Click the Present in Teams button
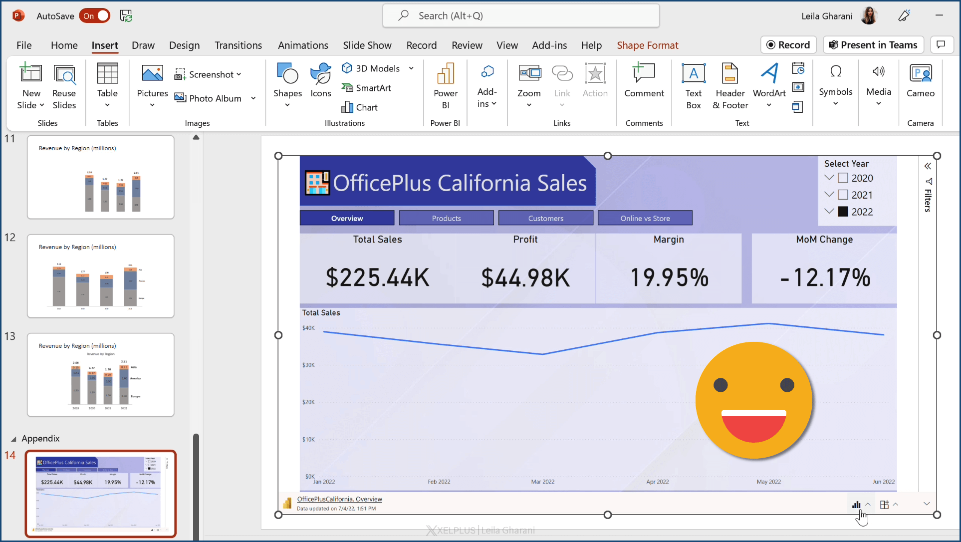Screen dimensions: 961x542 click(873, 45)
